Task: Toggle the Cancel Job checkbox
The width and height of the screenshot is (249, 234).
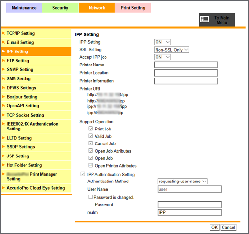Action: [91, 143]
